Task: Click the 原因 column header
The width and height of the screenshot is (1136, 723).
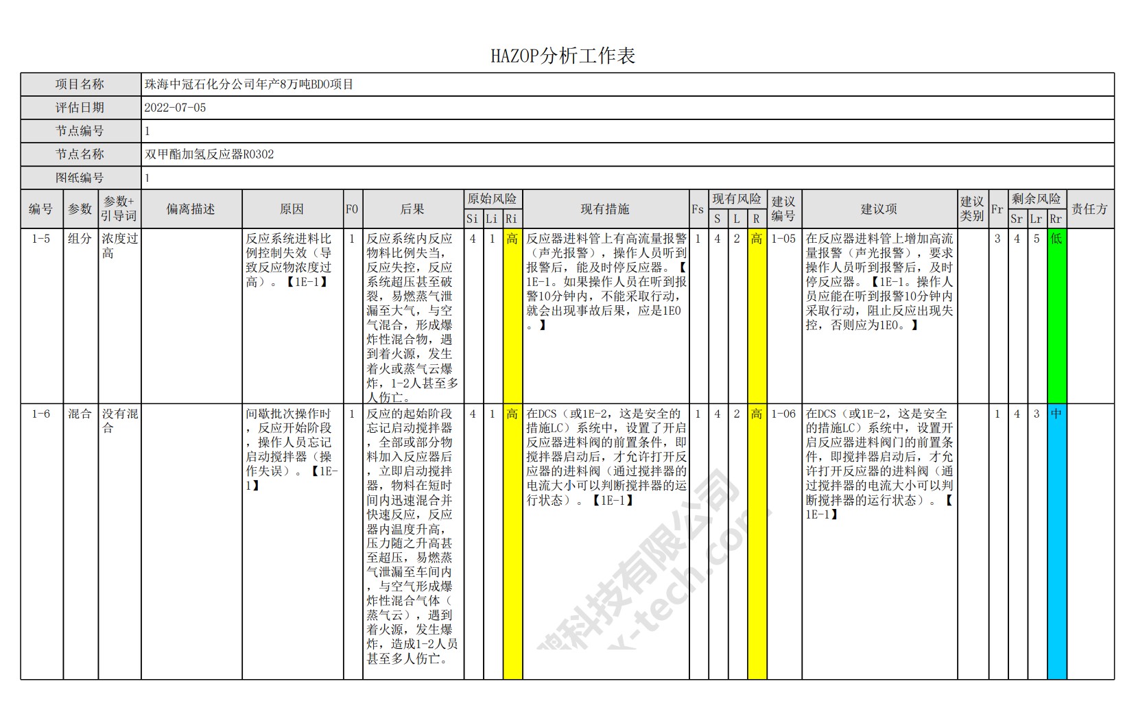Action: (x=292, y=209)
